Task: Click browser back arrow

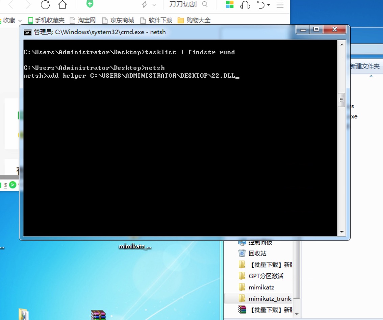Action: coord(11,4)
